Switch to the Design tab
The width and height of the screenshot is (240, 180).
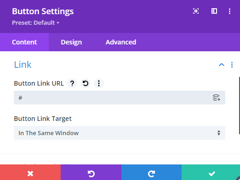click(x=71, y=42)
